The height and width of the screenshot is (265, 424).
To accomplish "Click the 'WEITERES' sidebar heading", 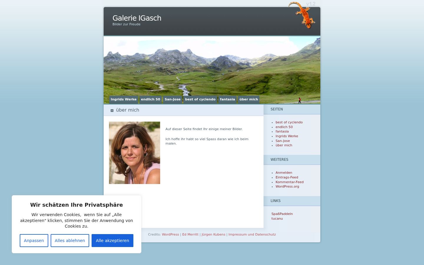I will (279, 160).
